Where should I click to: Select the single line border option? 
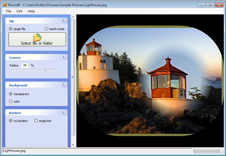[x=36, y=121]
